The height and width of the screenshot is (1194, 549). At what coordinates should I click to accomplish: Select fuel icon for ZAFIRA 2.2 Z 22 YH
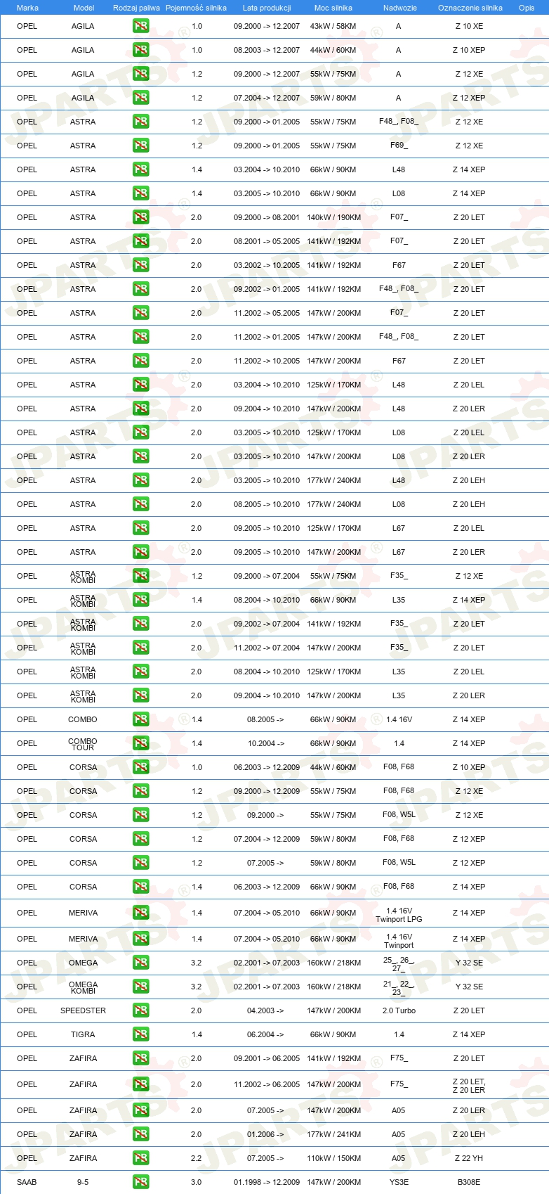click(x=140, y=1158)
